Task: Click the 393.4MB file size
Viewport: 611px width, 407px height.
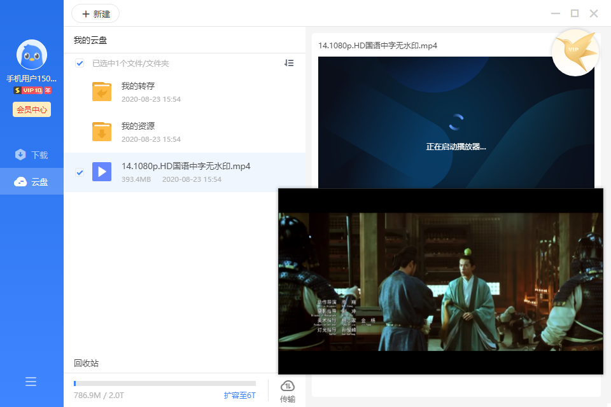Action: [x=136, y=179]
